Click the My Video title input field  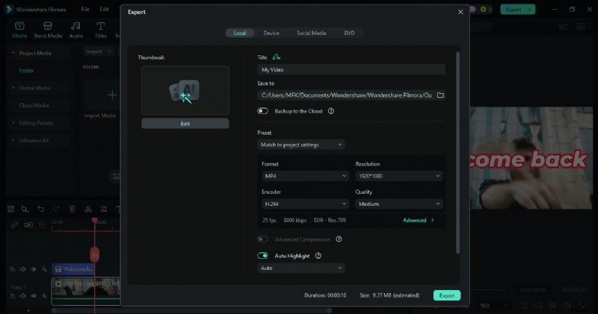tap(351, 69)
